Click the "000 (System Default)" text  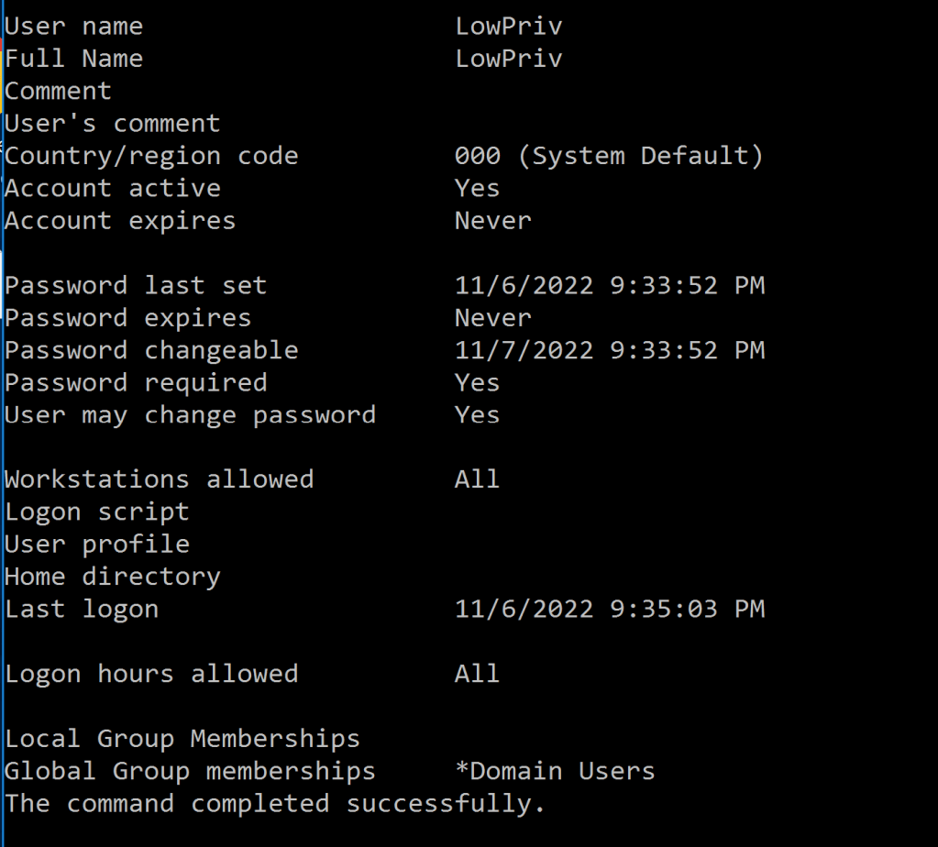[609, 156]
